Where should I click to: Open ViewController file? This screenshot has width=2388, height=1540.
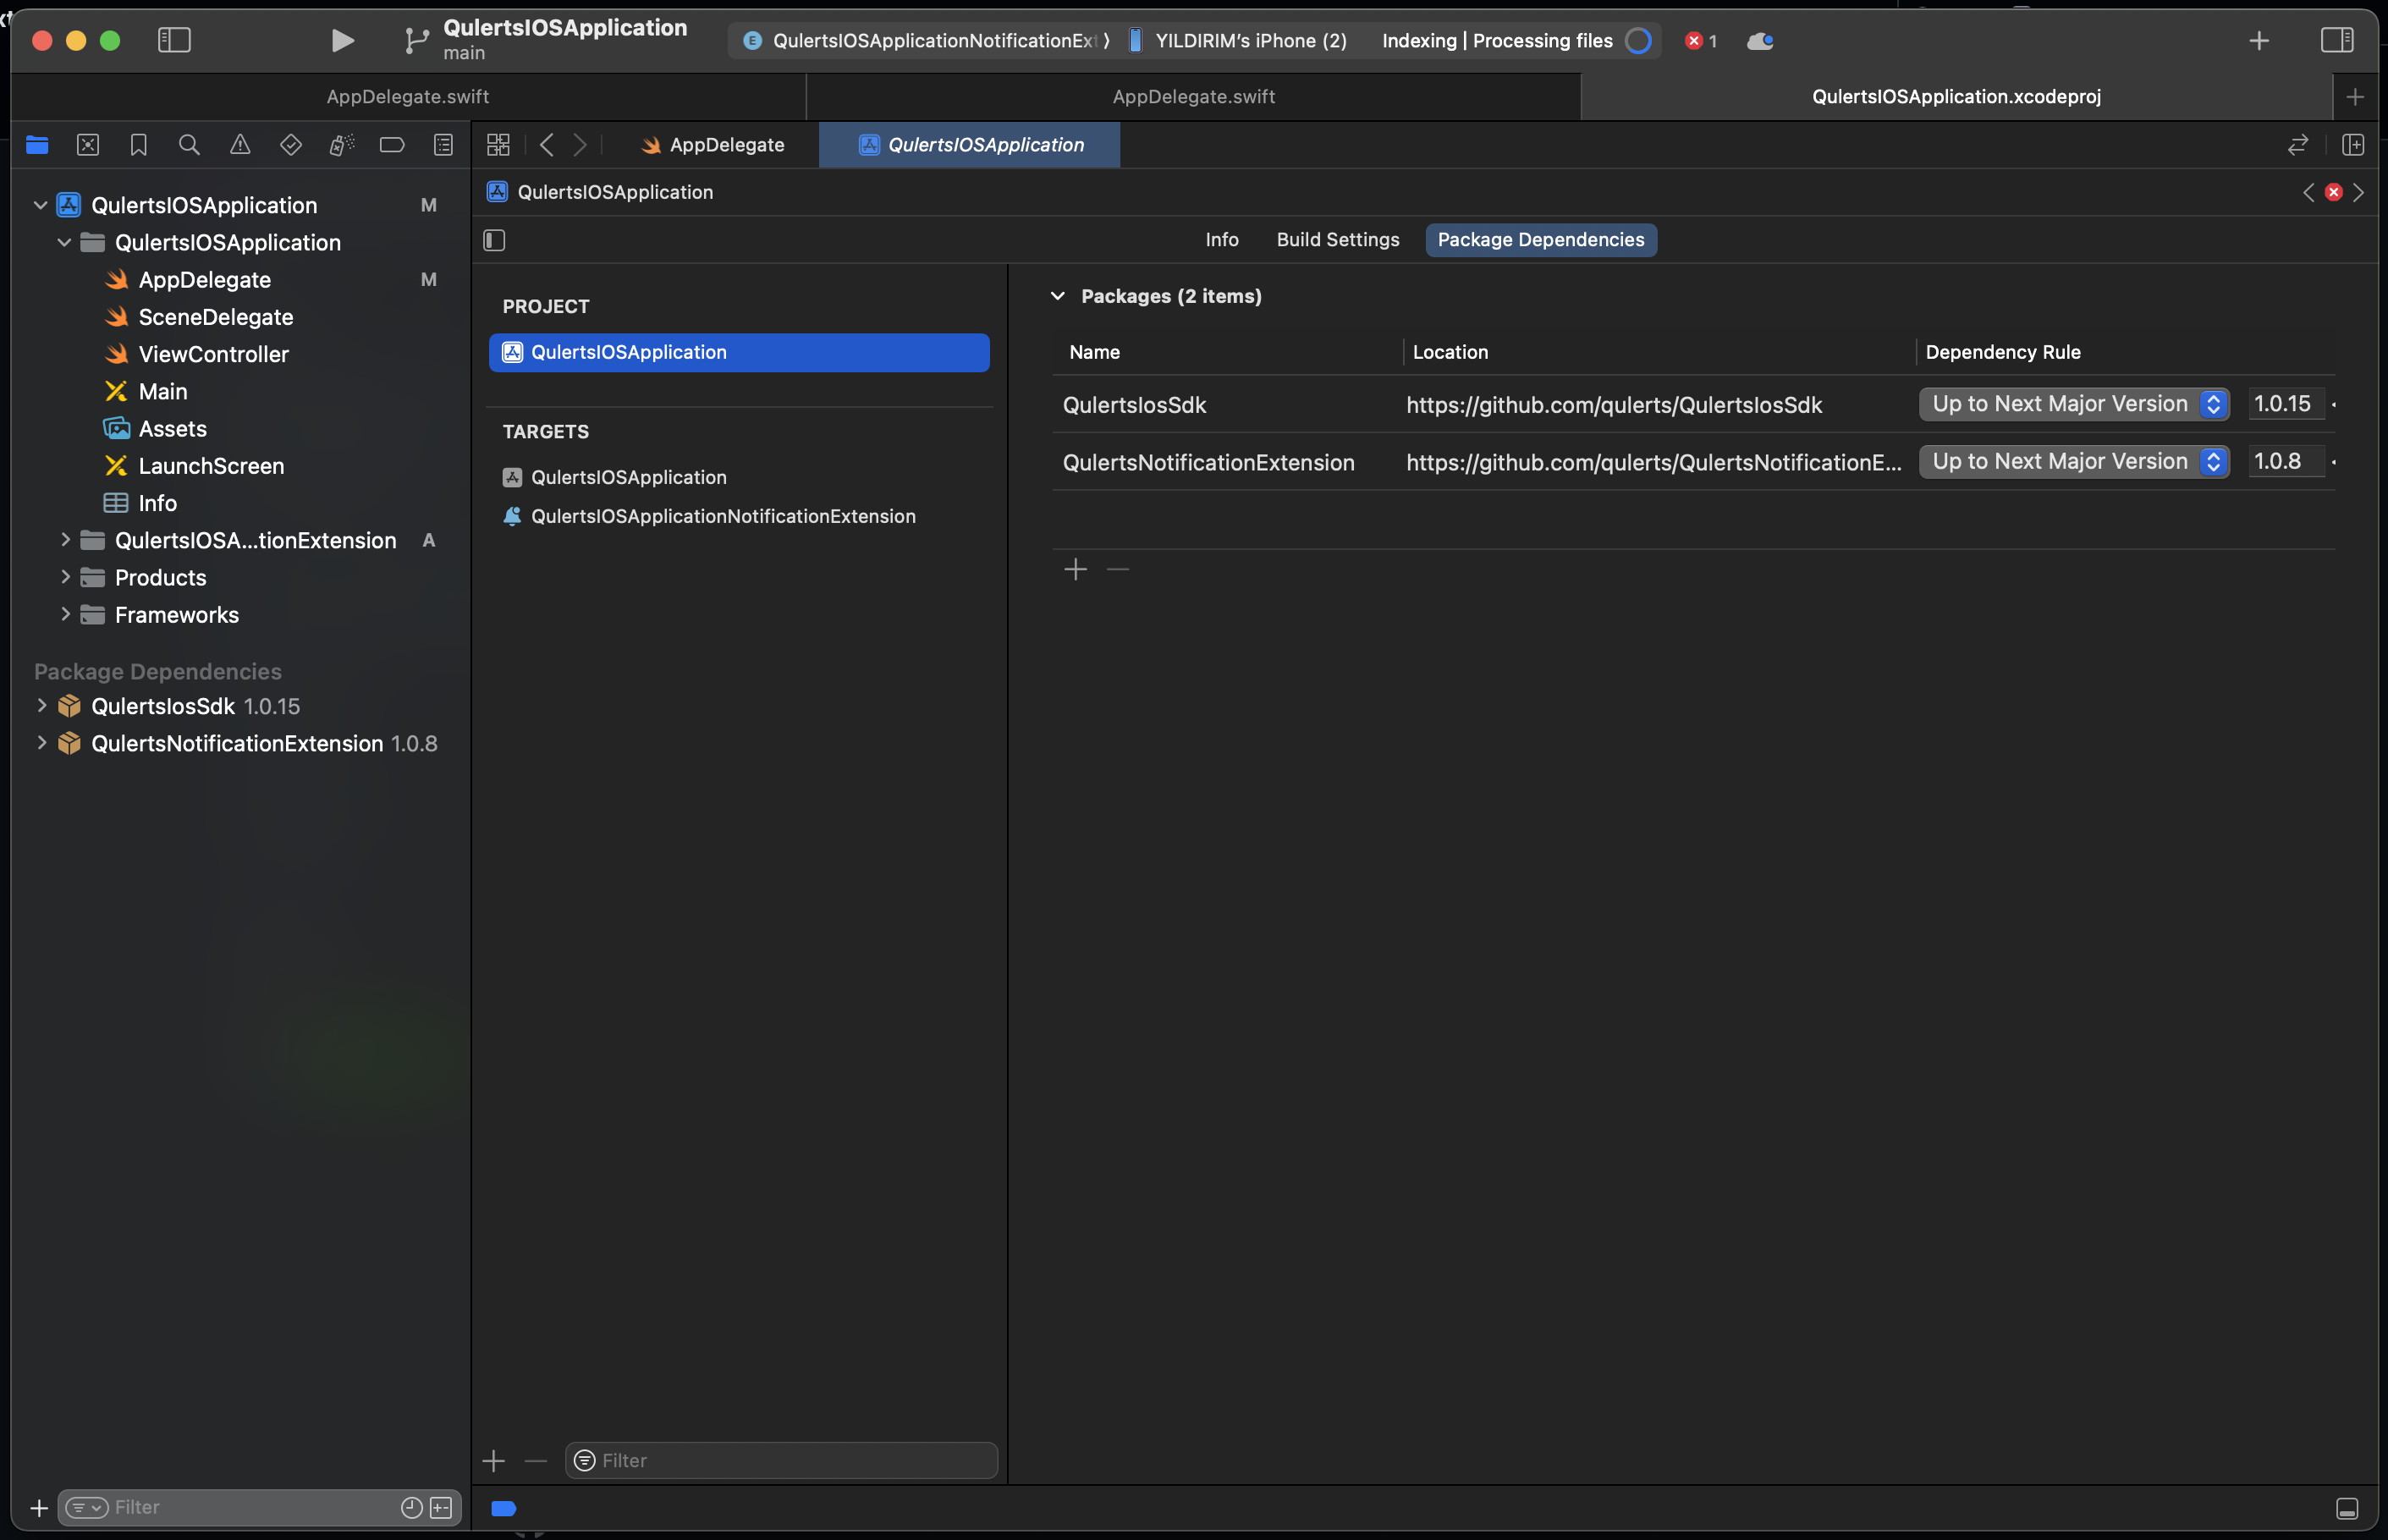213,354
